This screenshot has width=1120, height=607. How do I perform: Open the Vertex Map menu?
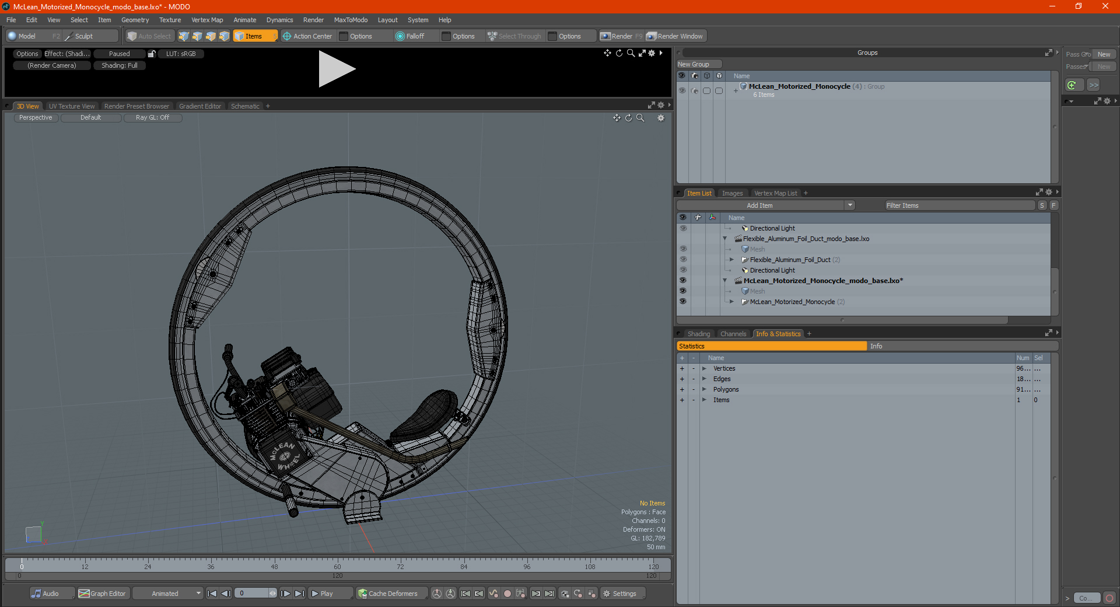207,20
